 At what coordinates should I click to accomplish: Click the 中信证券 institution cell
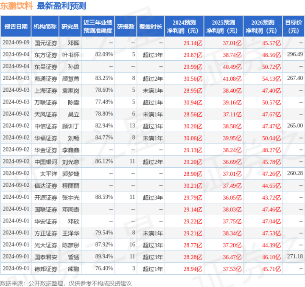[x=46, y=126]
